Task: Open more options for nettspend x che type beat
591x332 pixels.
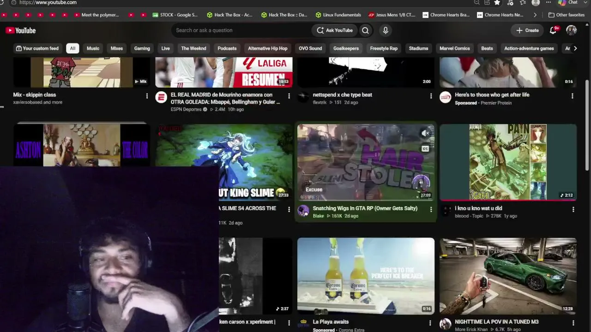Action: point(431,96)
